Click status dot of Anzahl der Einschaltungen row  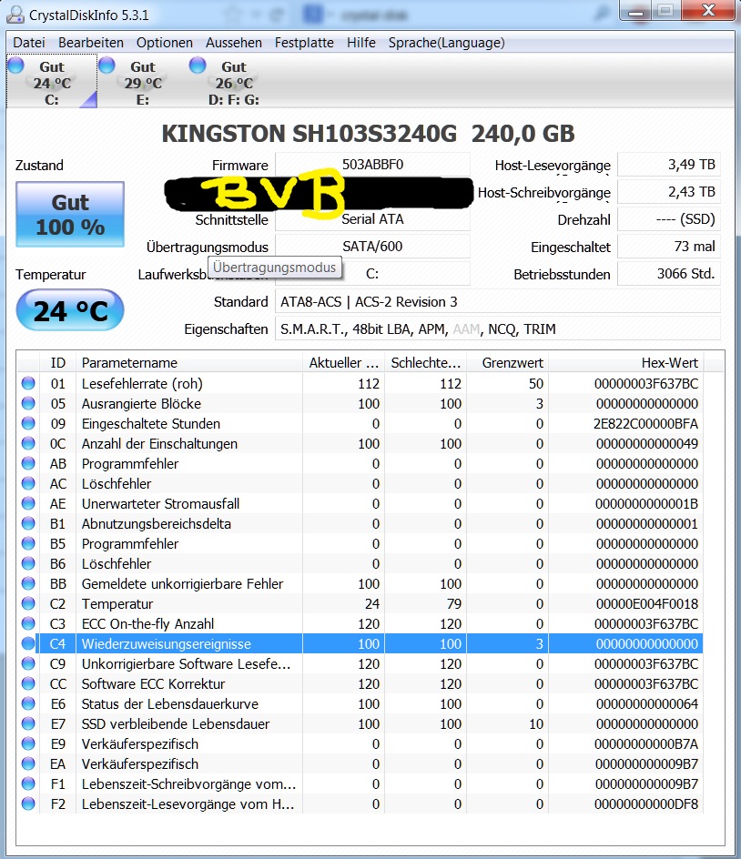[x=28, y=444]
